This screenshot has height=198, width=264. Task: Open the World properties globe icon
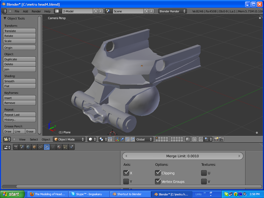[28, 147]
